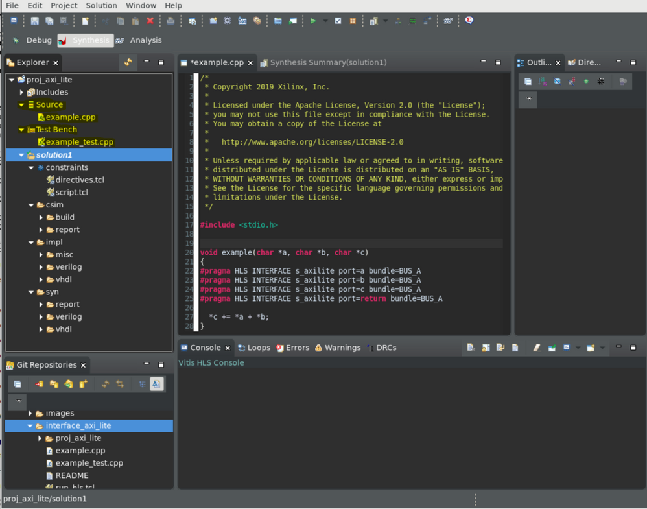Viewport: 647px width, 509px height.
Task: Open the dropdown arrow next to Run button
Action: pos(325,21)
